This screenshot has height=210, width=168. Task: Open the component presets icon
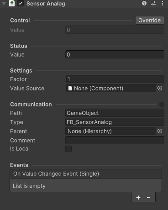click(153, 3)
